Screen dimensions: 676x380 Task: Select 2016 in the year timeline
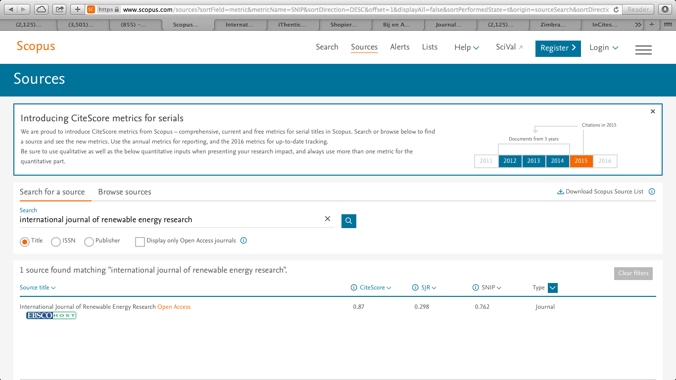[x=605, y=161]
